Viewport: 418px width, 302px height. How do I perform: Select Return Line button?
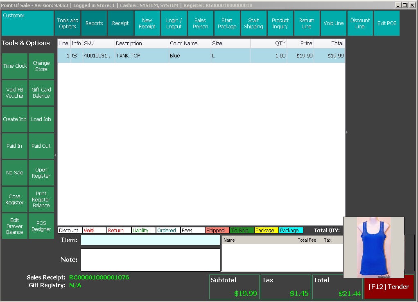[x=307, y=23]
